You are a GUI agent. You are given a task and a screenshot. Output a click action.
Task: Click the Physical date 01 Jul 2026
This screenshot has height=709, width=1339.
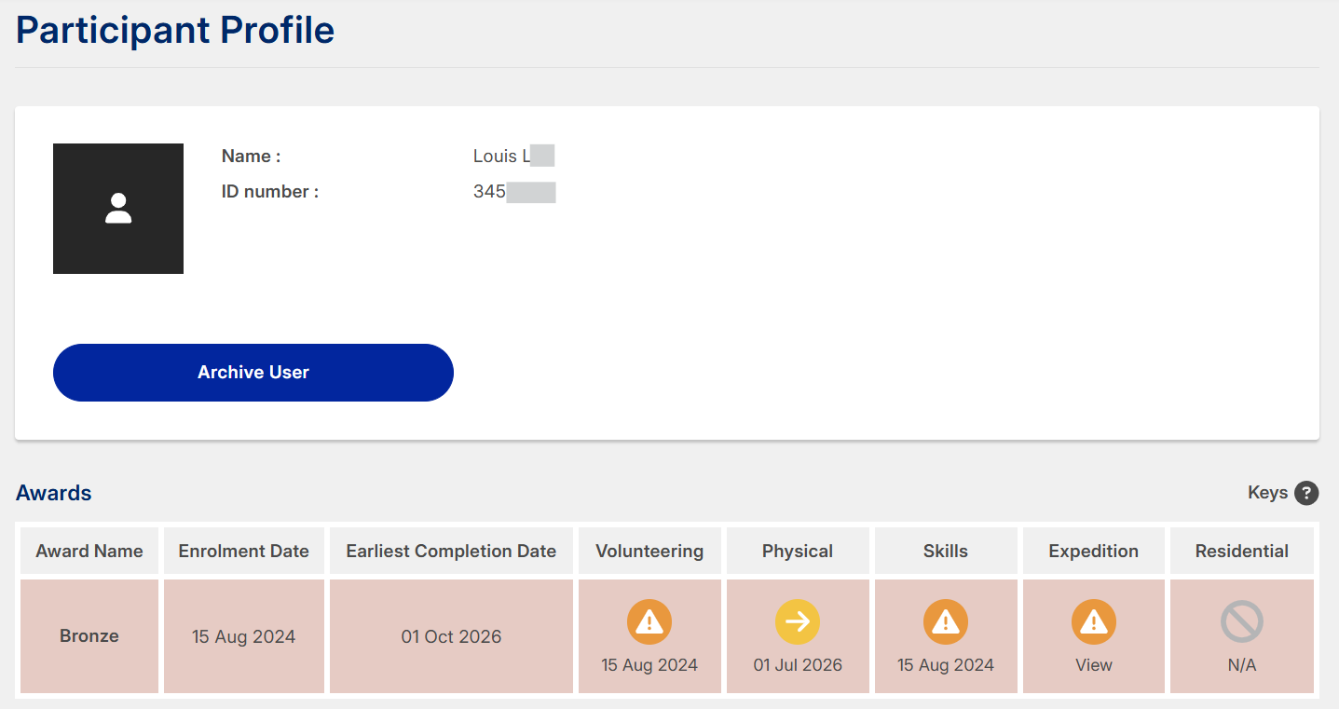click(x=798, y=665)
